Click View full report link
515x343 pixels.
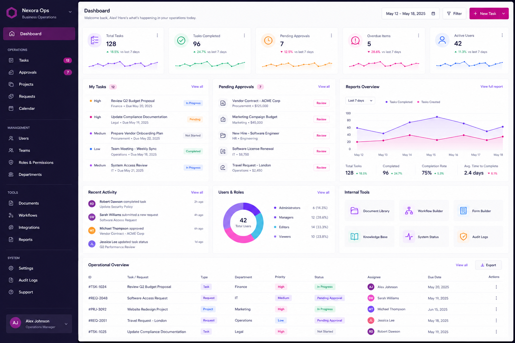coord(492,86)
